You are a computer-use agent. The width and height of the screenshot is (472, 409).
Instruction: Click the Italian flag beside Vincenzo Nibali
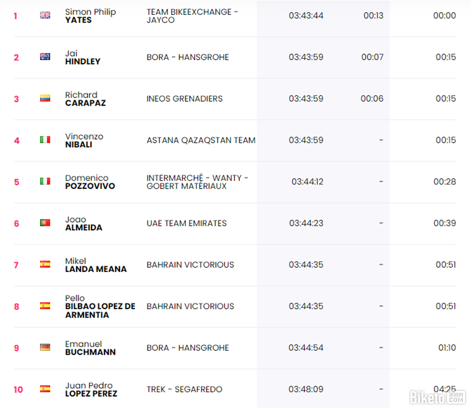click(x=45, y=140)
